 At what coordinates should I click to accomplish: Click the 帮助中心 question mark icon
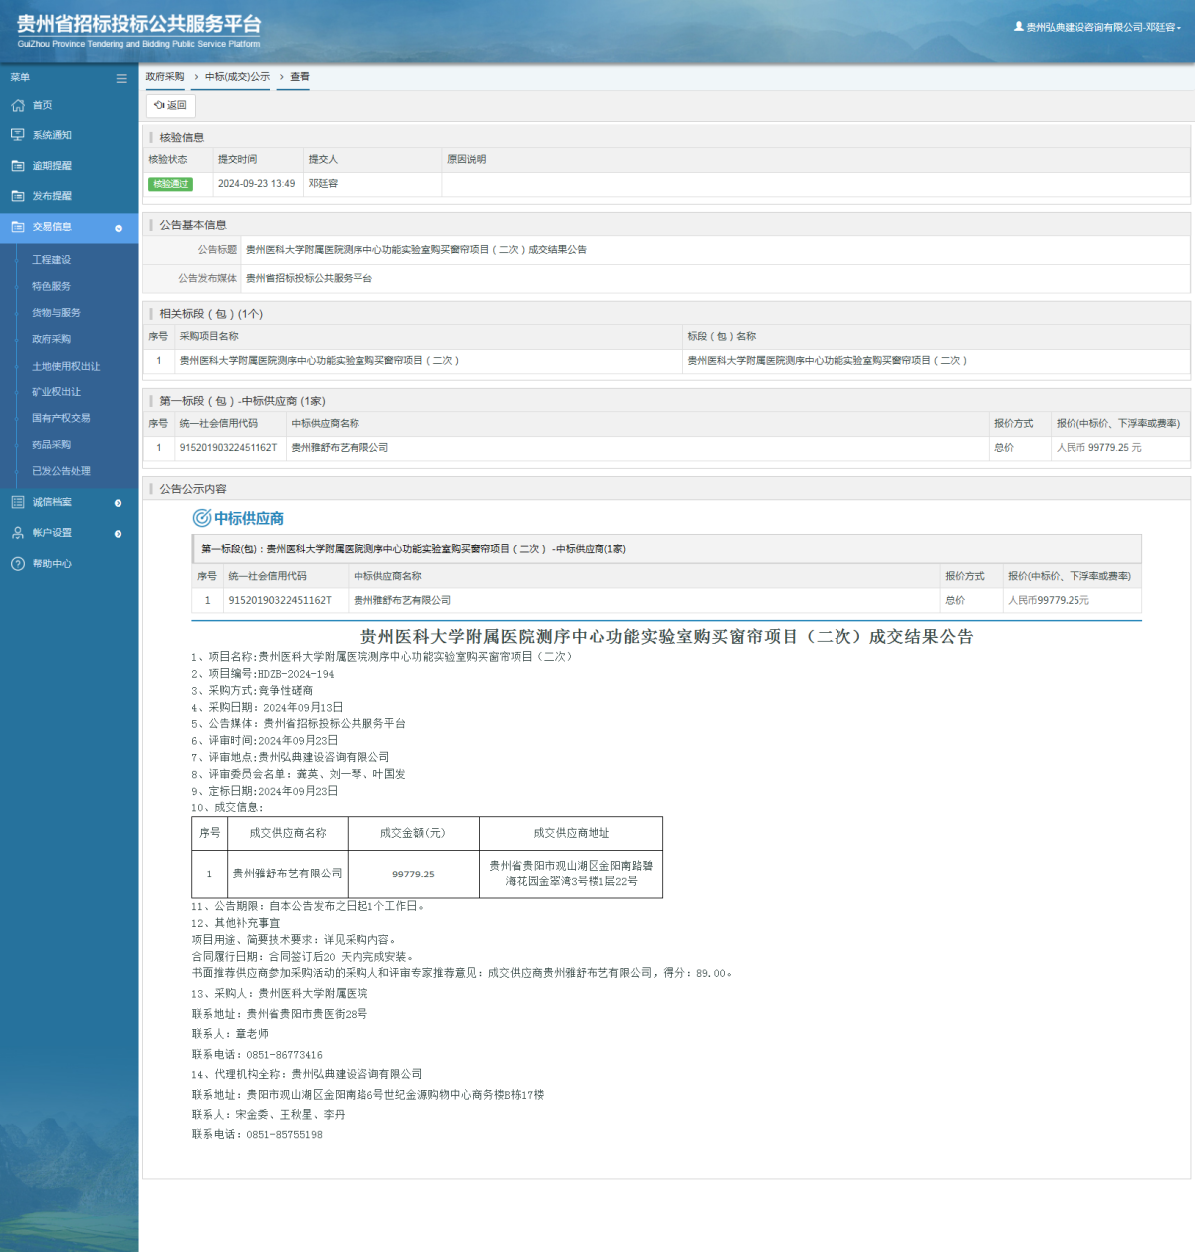coord(18,564)
